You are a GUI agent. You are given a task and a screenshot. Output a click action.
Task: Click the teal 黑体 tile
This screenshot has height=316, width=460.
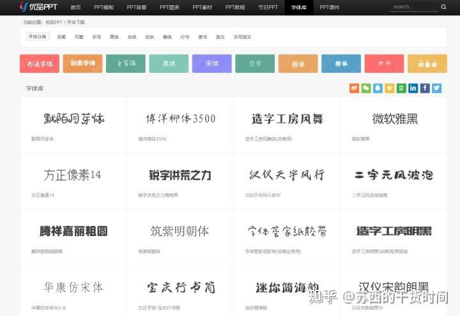coord(169,63)
